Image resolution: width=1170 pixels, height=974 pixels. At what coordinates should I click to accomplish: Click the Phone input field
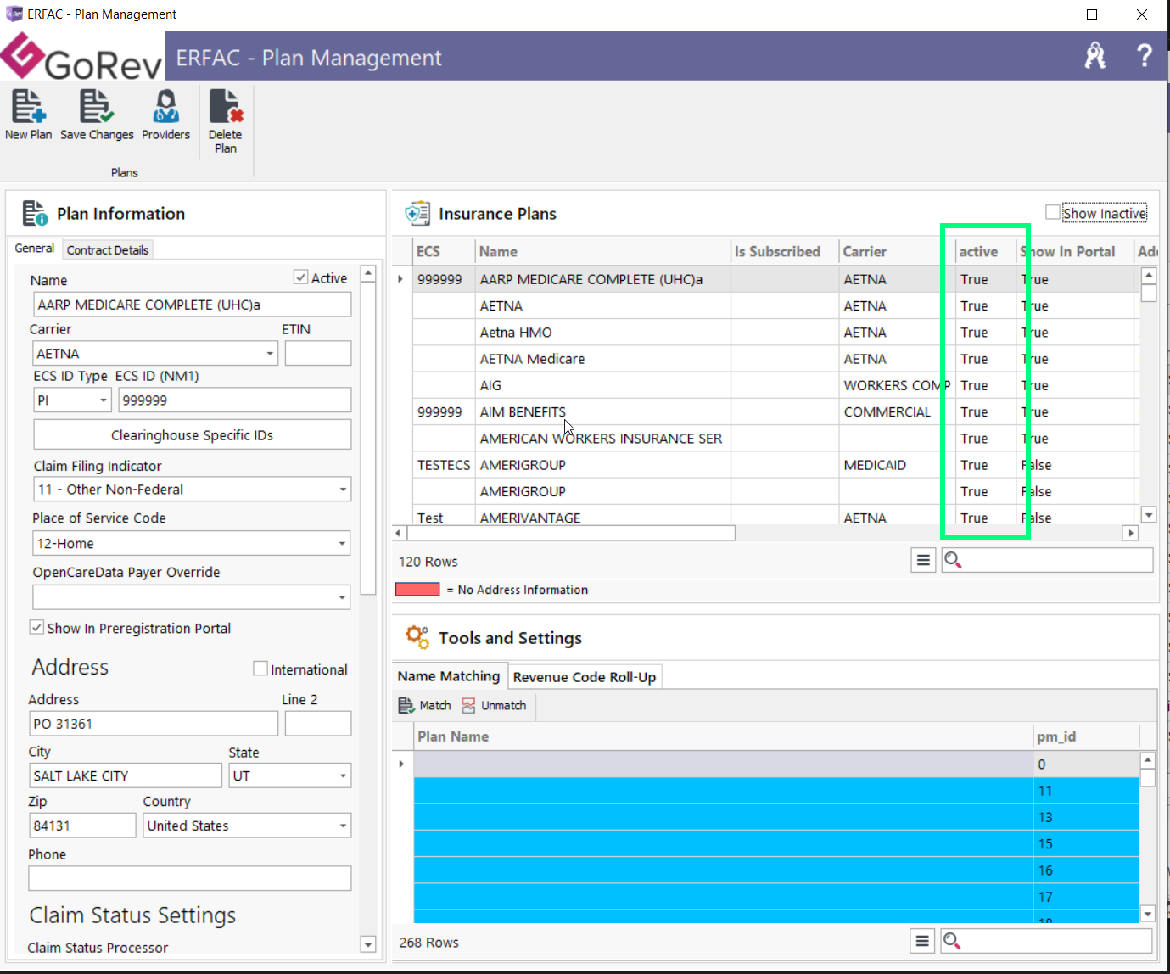pyautogui.click(x=190, y=878)
